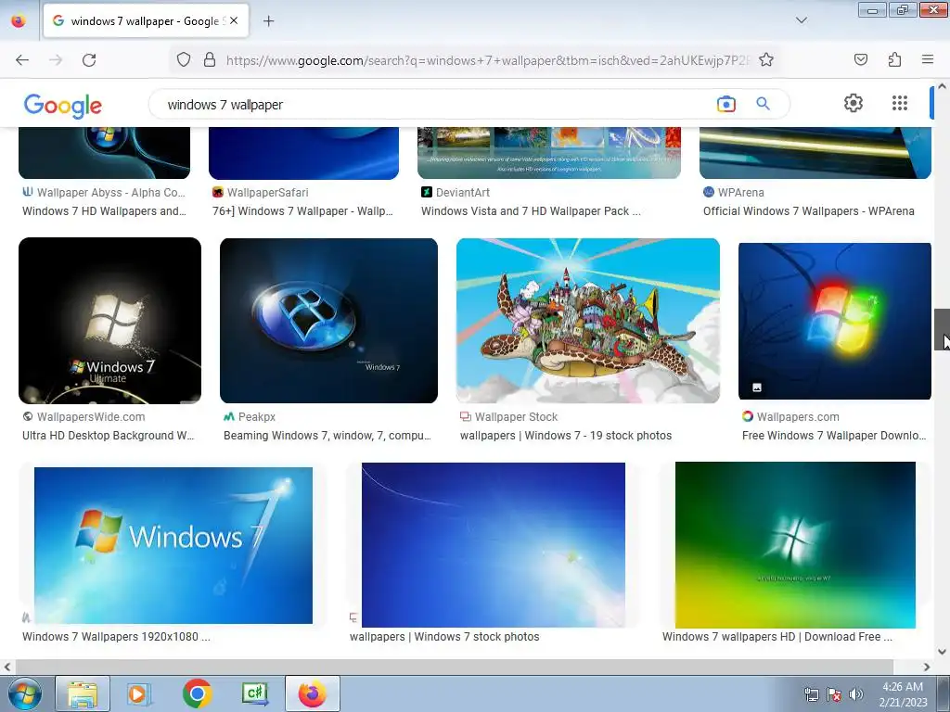Click 'Official Windows 7 Wallpapers - WPArena' title
This screenshot has height=712, width=950.
coord(809,210)
